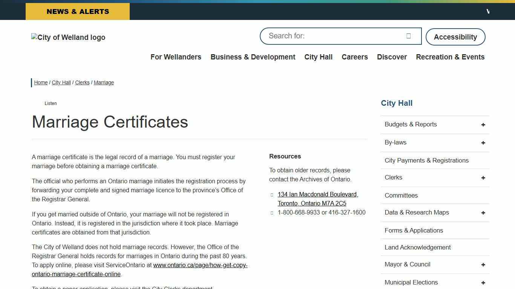
Task: Go to Home via the breadcrumb
Action: tap(40, 82)
